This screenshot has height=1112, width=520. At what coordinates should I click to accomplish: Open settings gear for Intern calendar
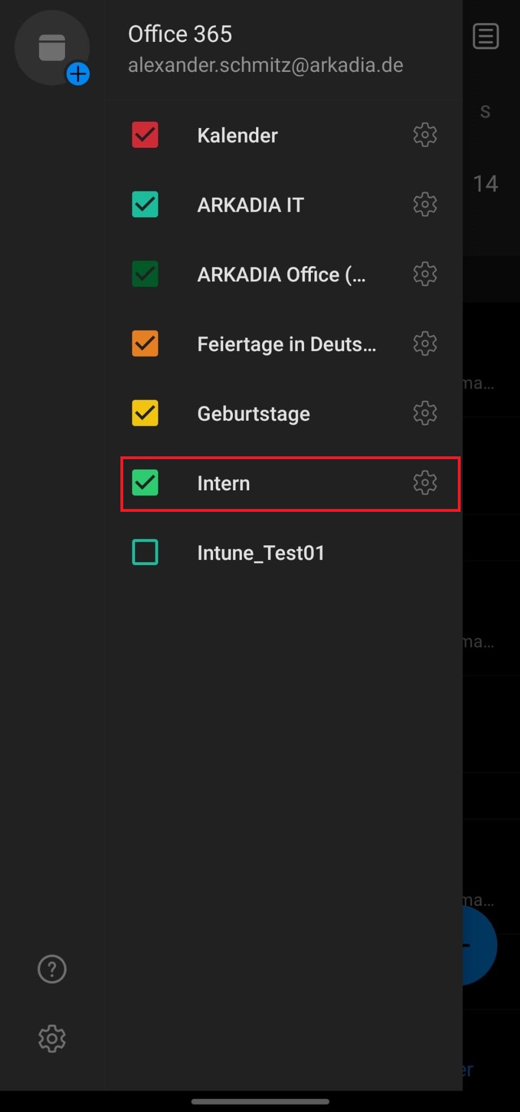(x=425, y=483)
